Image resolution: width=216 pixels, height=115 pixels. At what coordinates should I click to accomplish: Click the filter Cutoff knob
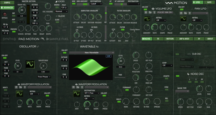113,35
